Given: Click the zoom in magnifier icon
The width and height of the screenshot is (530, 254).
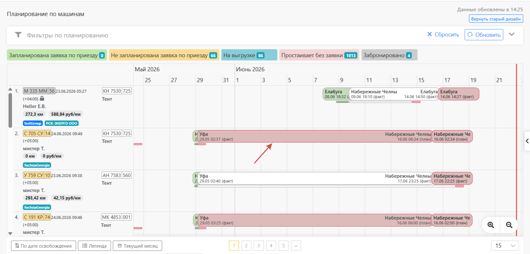Looking at the screenshot, I should [x=491, y=225].
